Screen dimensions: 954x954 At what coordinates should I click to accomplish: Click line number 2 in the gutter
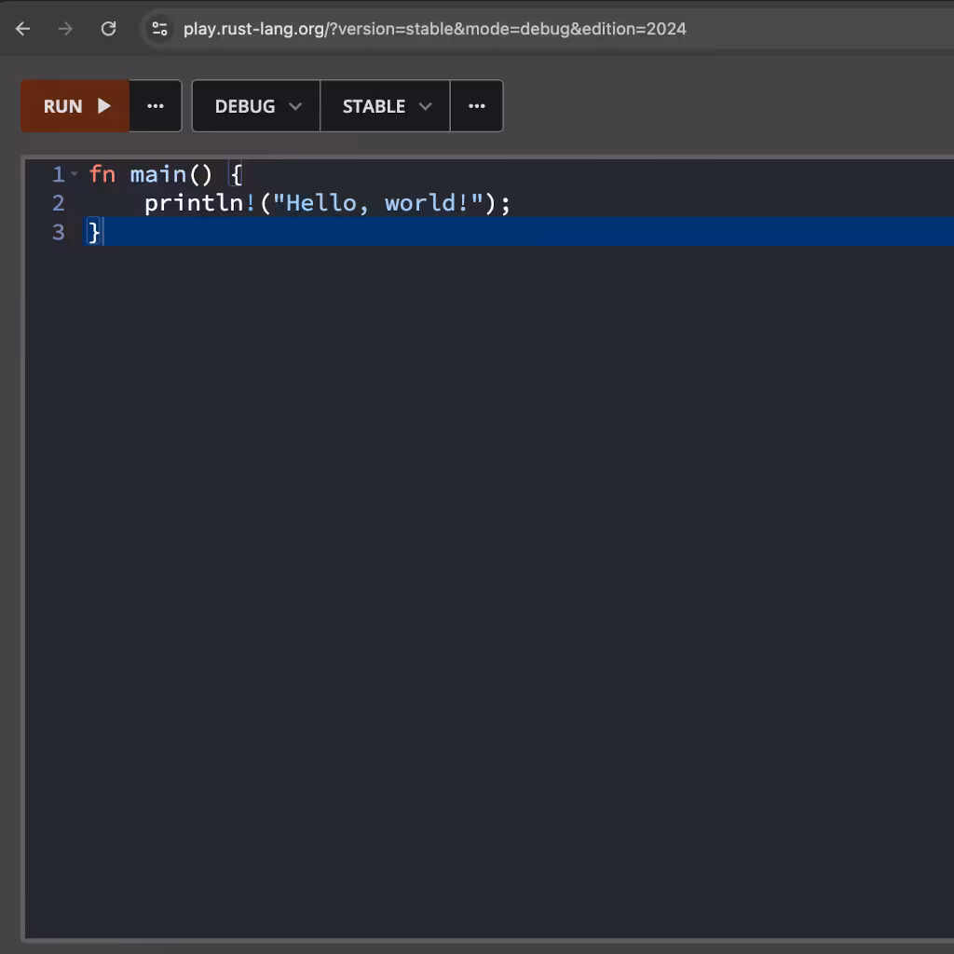pos(59,203)
